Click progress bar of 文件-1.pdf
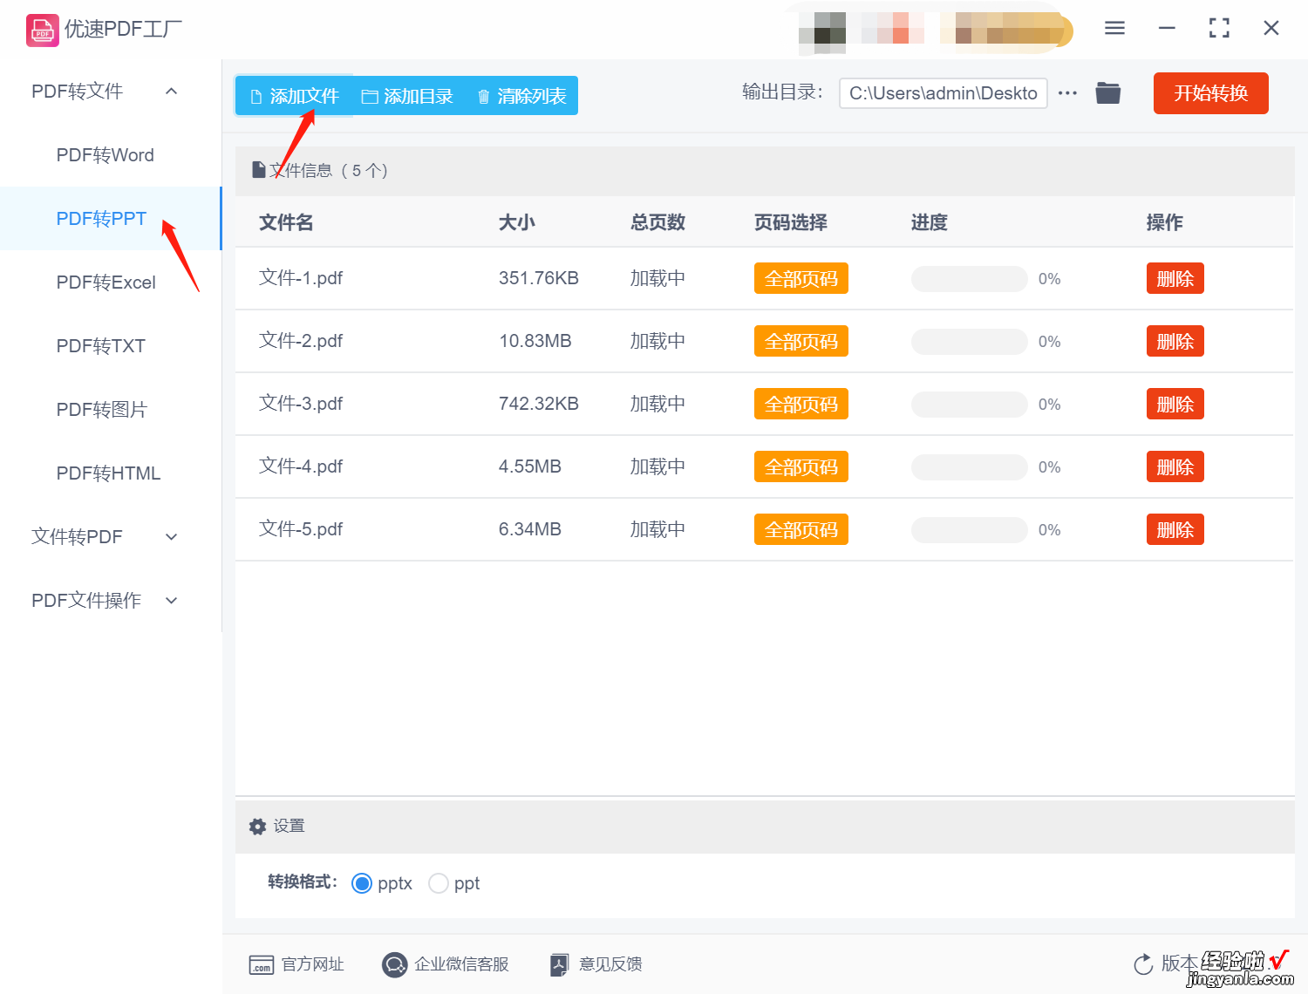The width and height of the screenshot is (1308, 994). point(969,279)
